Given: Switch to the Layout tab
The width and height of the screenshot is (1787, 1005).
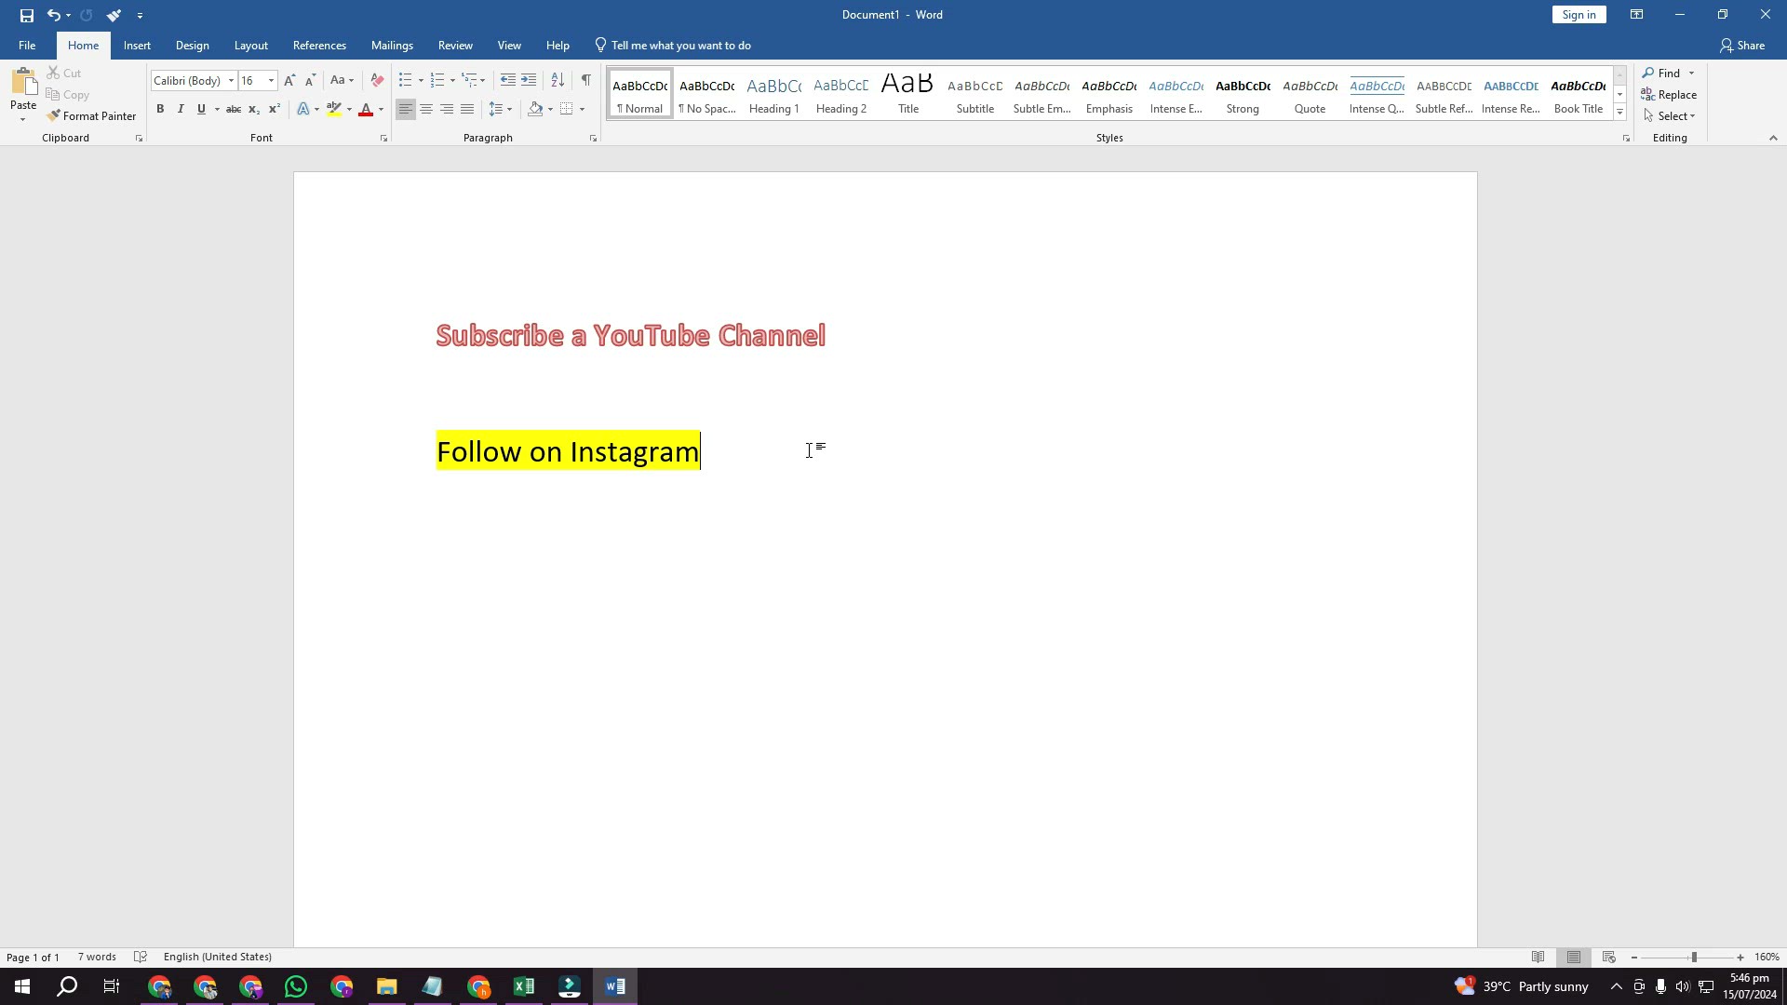Looking at the screenshot, I should tap(250, 46).
